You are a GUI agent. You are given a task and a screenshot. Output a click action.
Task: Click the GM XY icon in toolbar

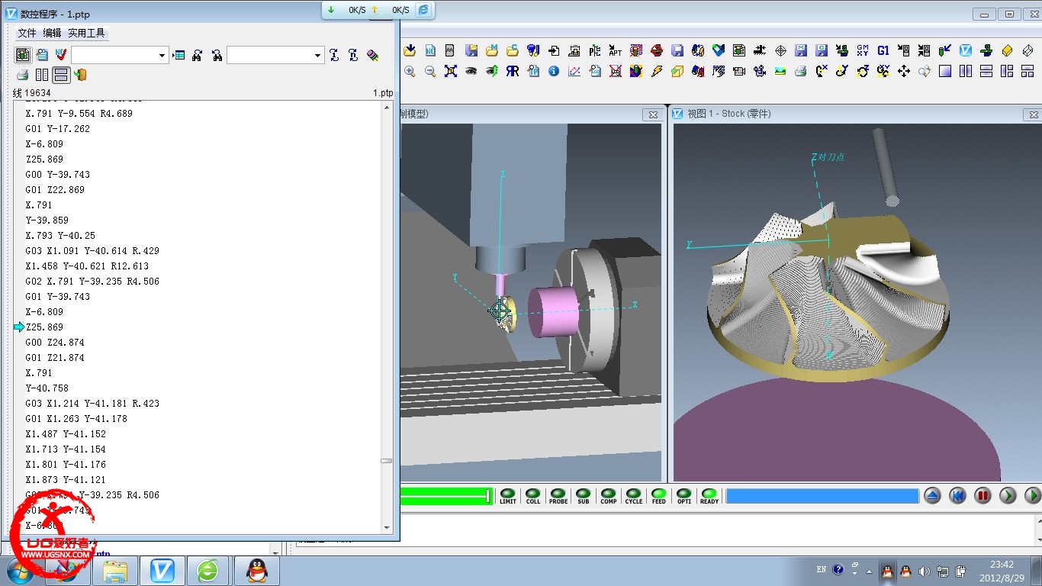point(863,50)
